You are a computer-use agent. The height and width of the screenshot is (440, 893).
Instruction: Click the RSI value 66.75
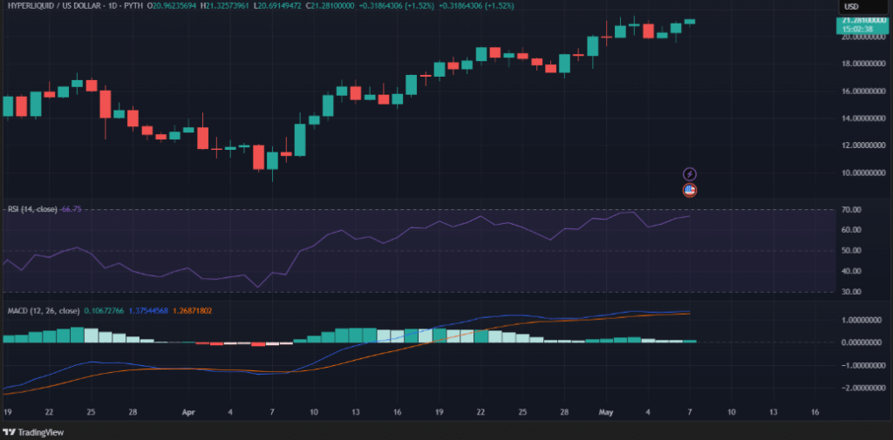[x=71, y=209]
